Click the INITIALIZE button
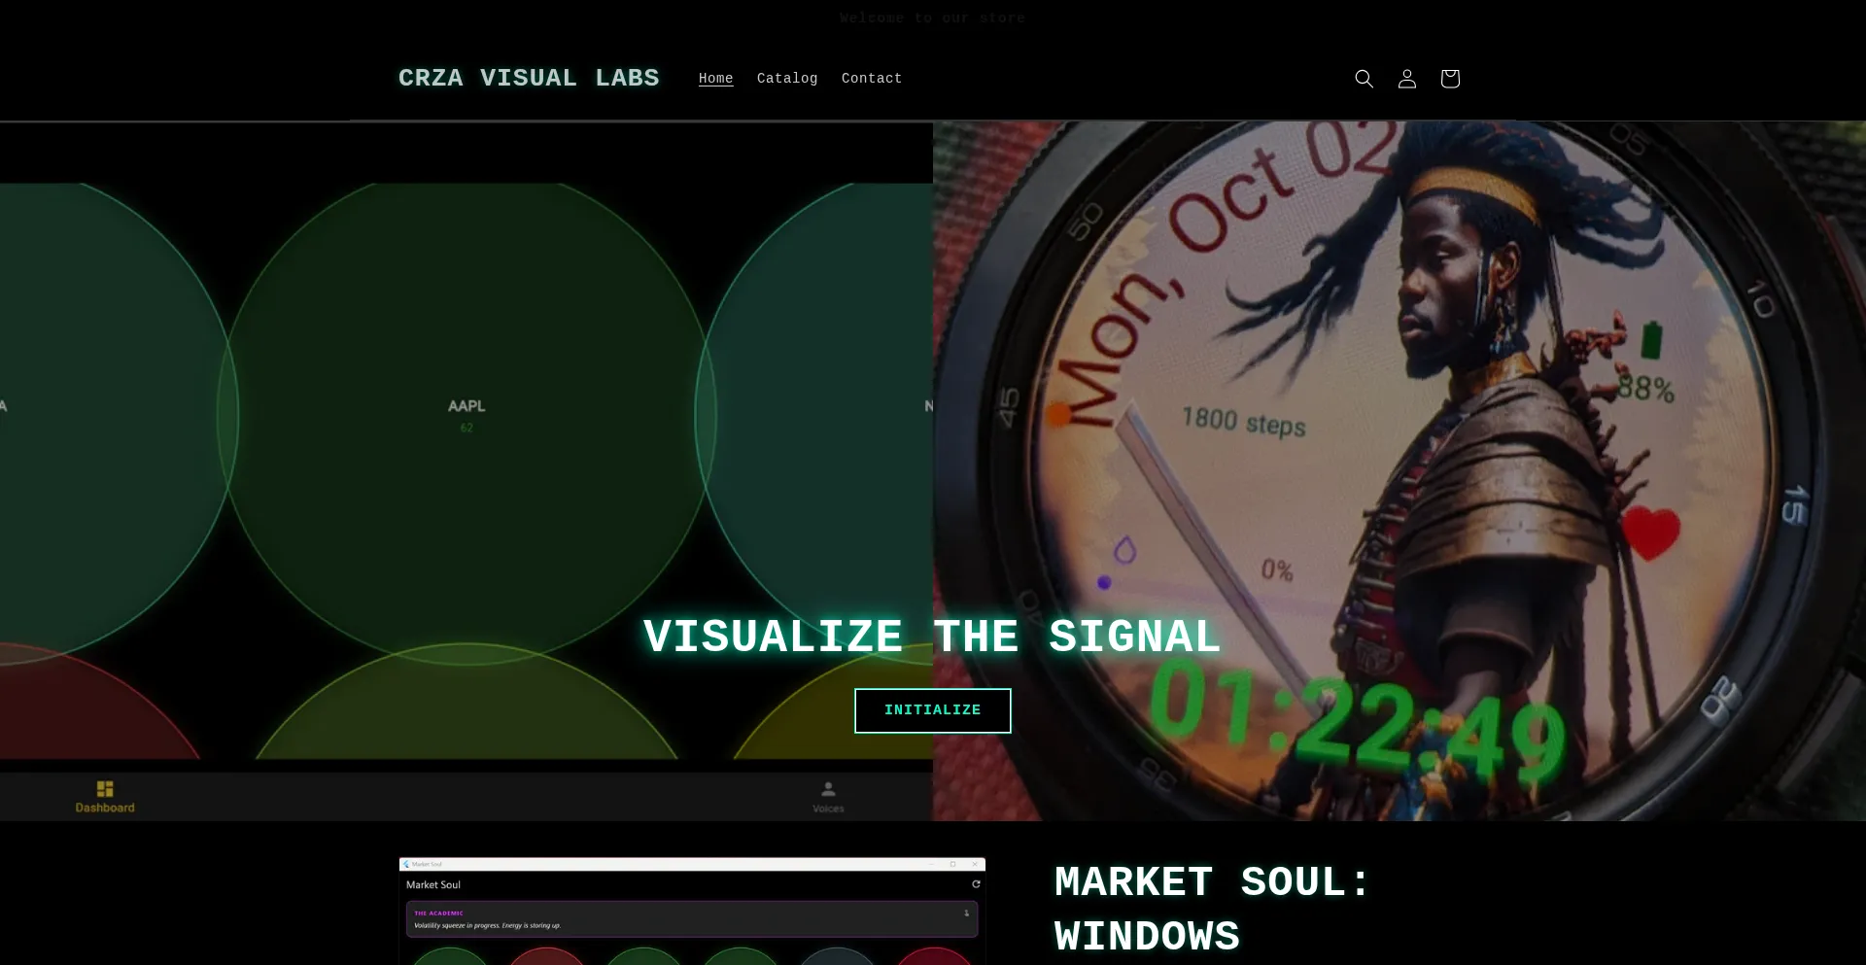 point(933,710)
